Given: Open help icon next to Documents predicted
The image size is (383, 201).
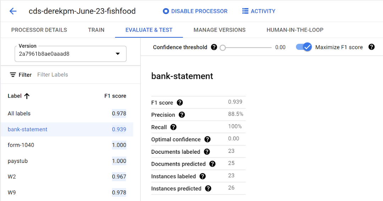Looking at the screenshot, I should point(212,164).
